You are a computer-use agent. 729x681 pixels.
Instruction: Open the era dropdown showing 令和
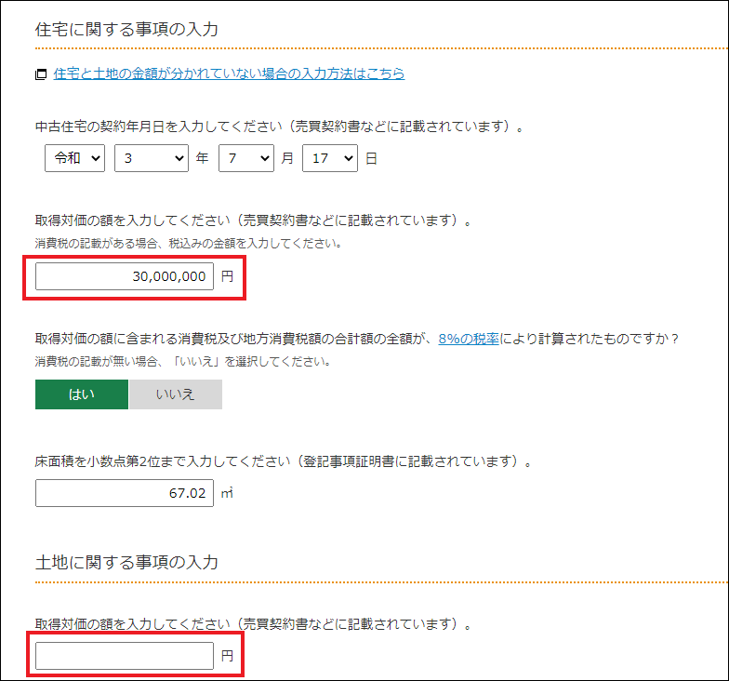click(74, 158)
